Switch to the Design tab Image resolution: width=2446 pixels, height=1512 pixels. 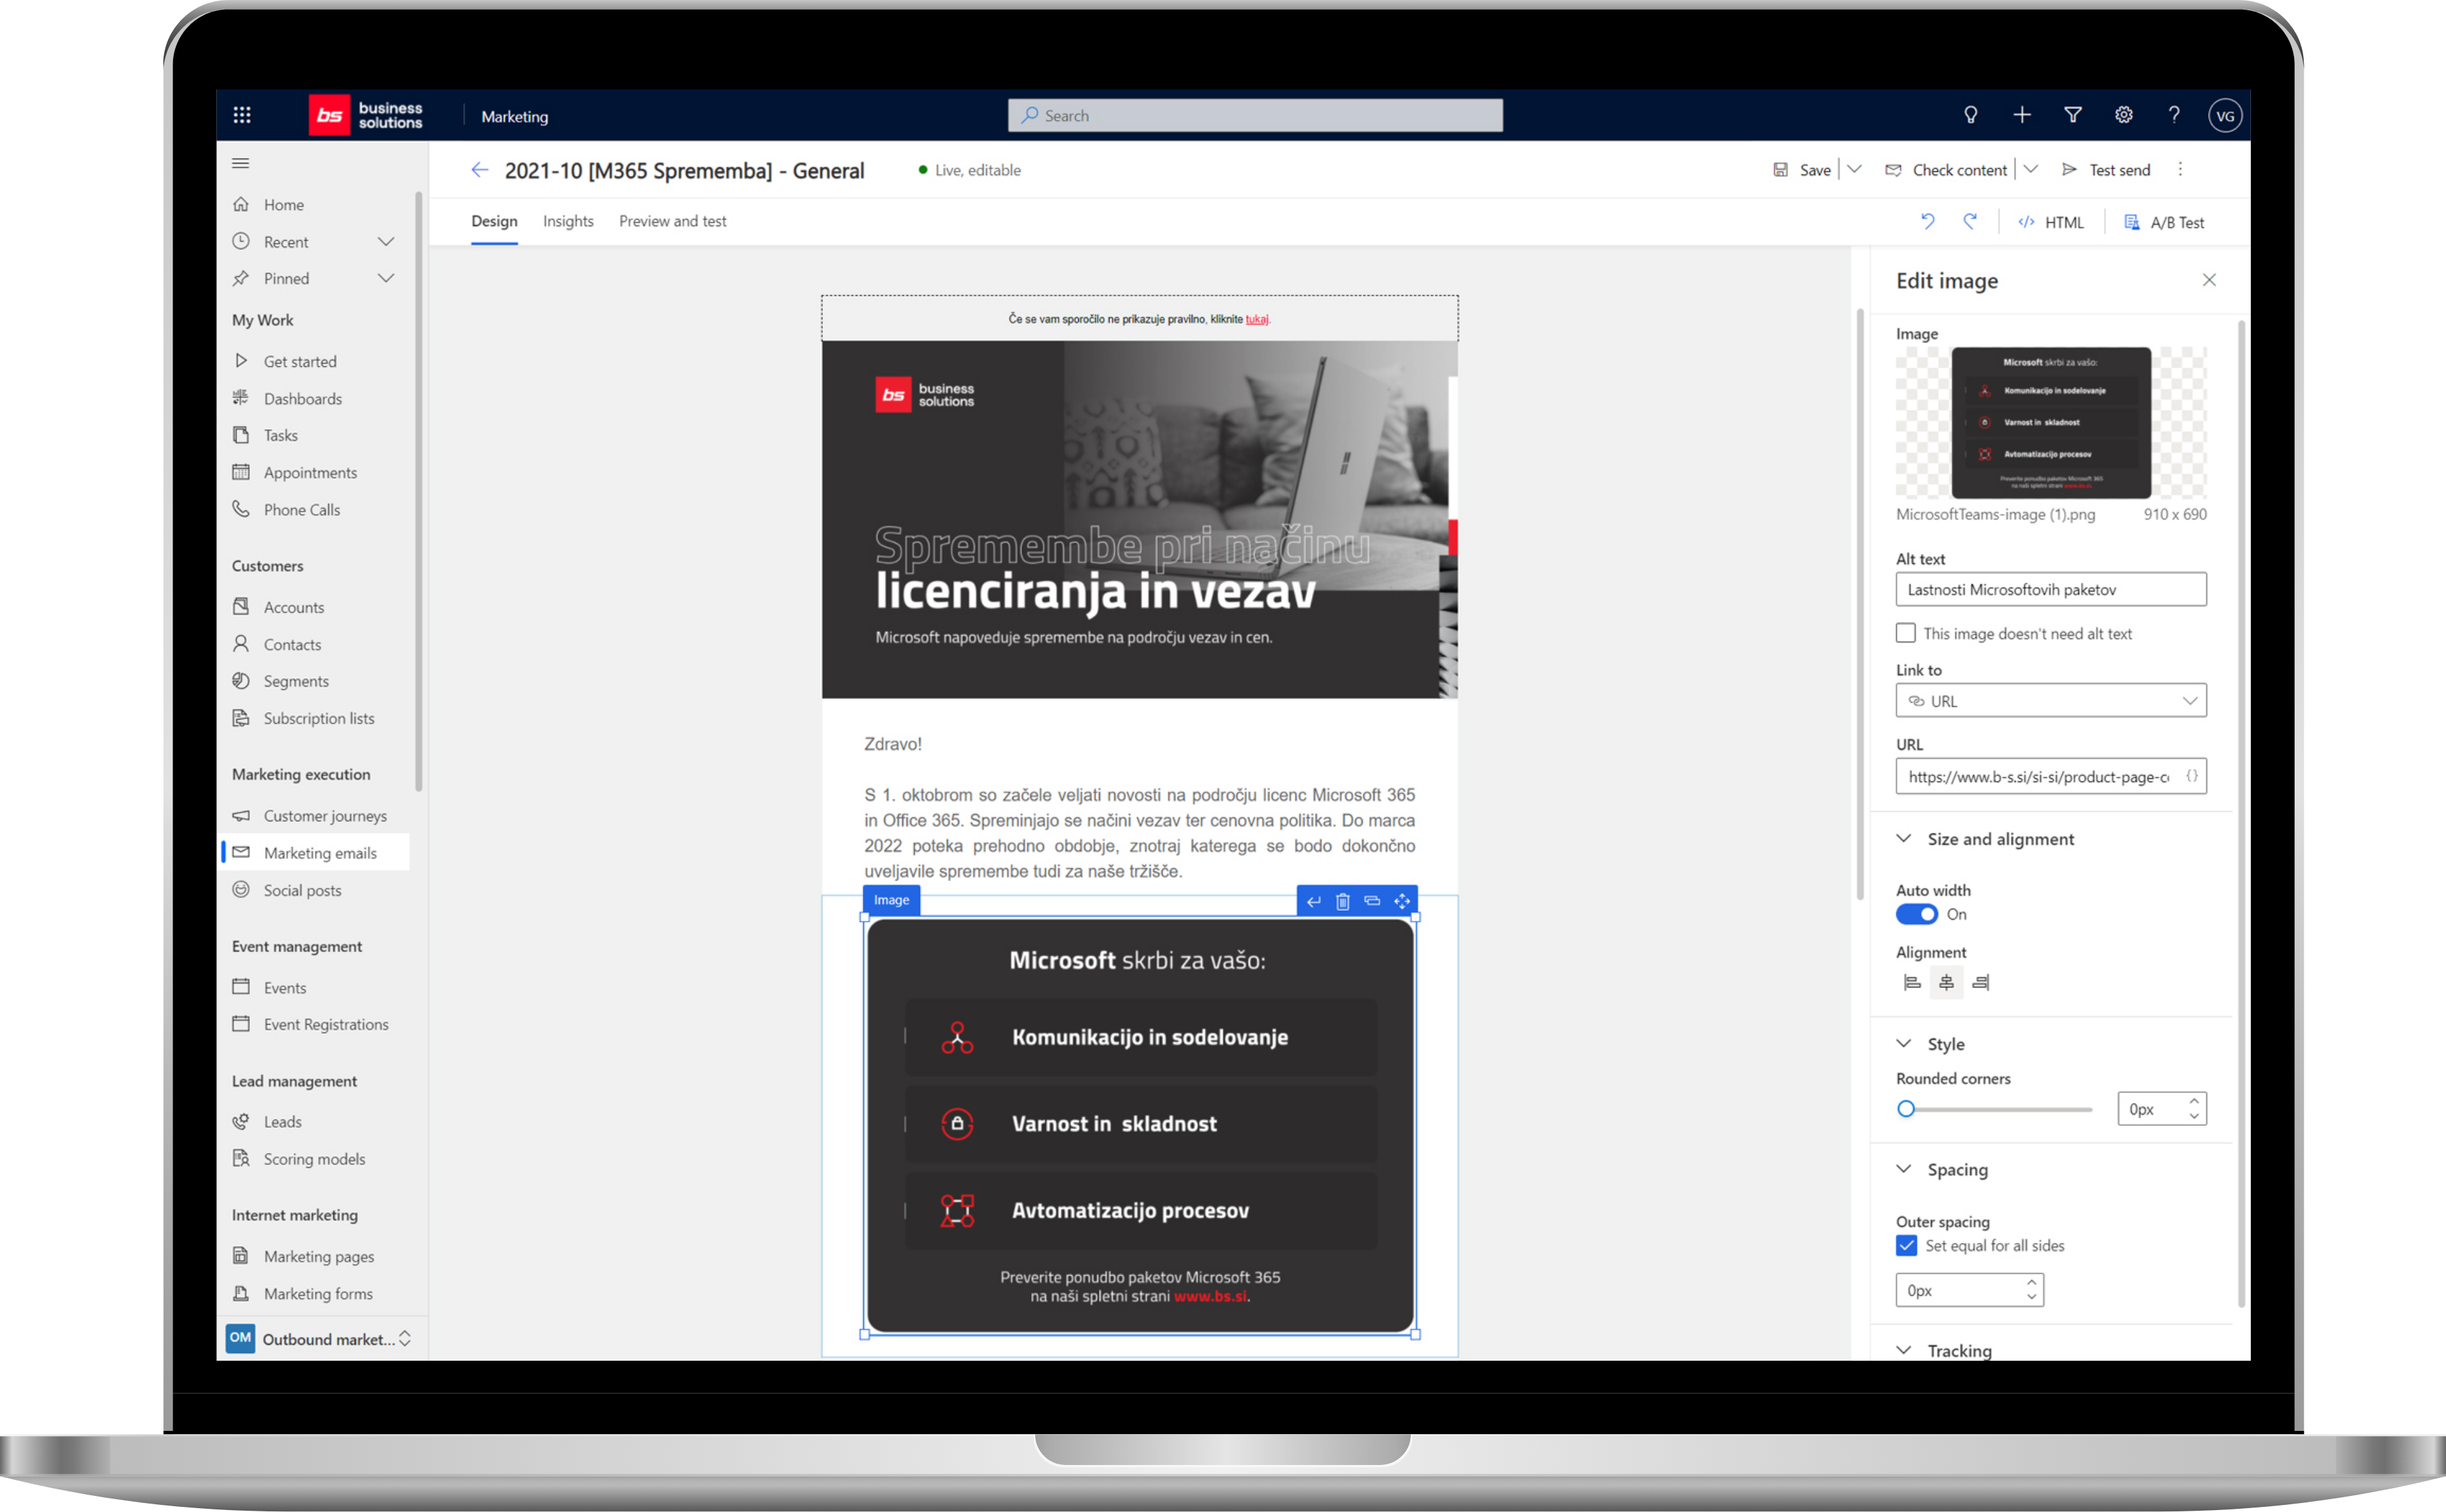click(494, 221)
